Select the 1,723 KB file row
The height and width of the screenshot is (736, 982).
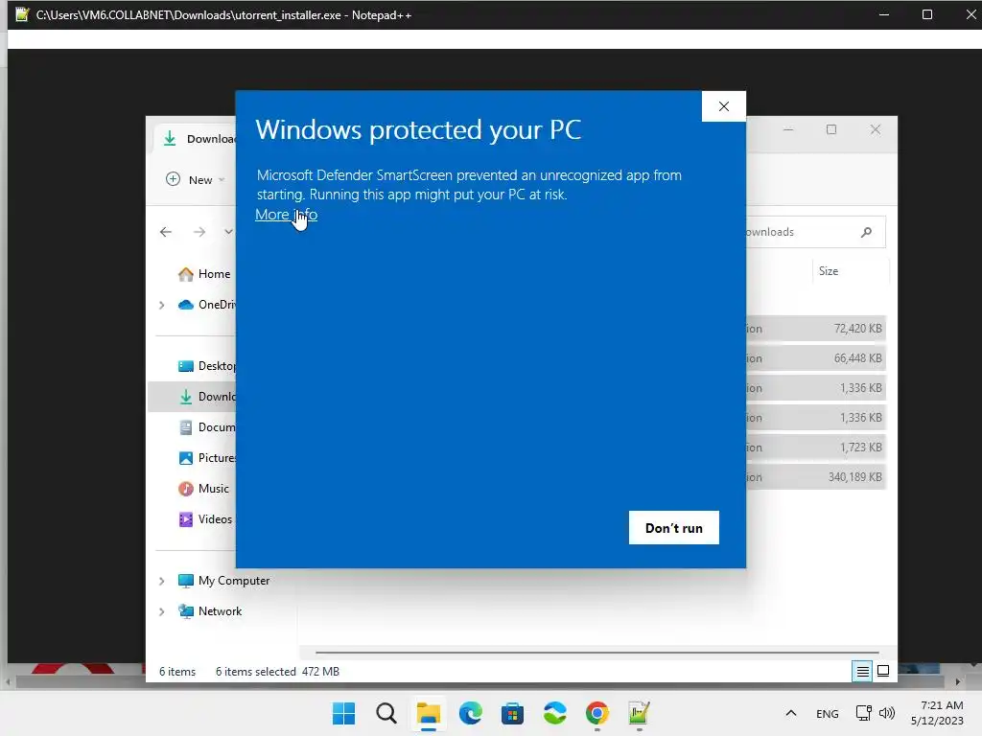[815, 448]
